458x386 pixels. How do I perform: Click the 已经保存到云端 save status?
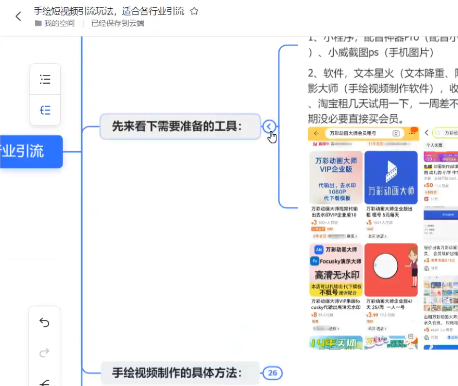(x=118, y=23)
